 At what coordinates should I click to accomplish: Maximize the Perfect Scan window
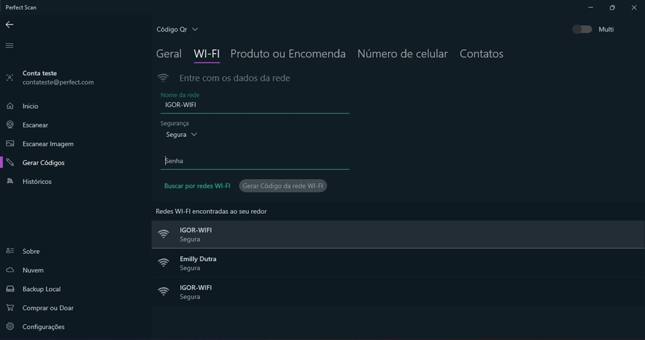pyautogui.click(x=612, y=7)
